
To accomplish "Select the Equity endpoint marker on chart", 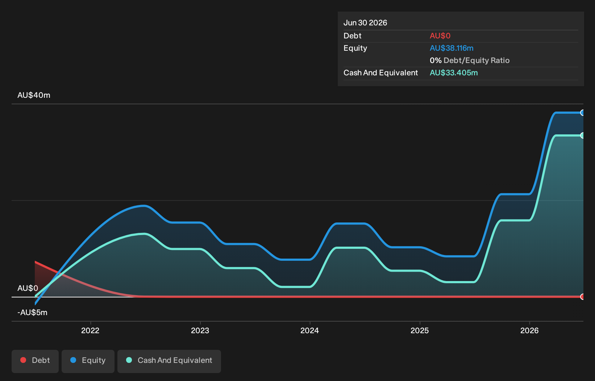I will pyautogui.click(x=582, y=113).
